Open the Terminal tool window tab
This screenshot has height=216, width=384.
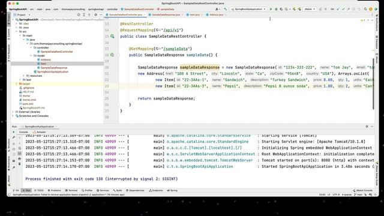pos(71,190)
